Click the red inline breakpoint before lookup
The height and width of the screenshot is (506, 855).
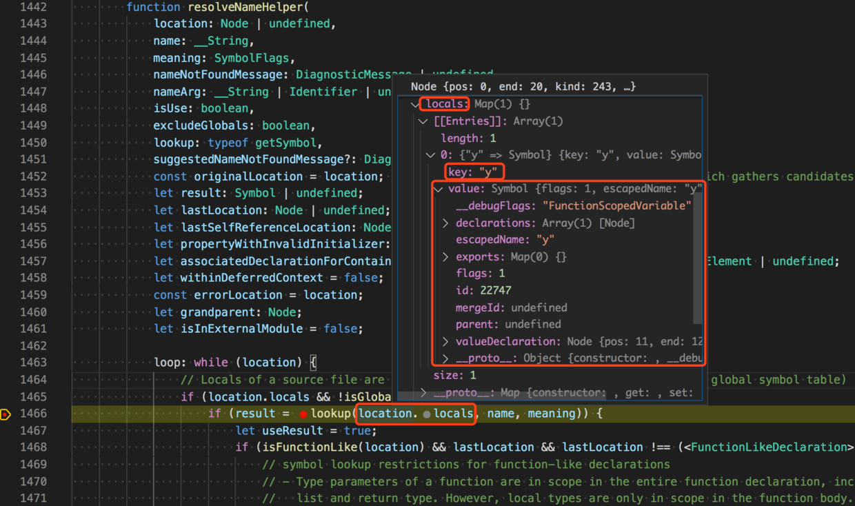302,413
